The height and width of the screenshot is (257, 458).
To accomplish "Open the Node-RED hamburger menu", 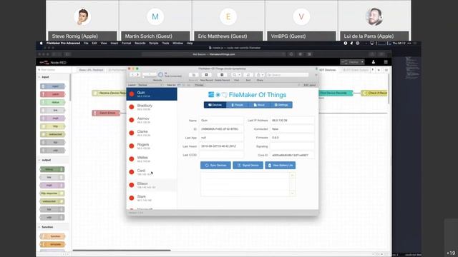I will 386,62.
